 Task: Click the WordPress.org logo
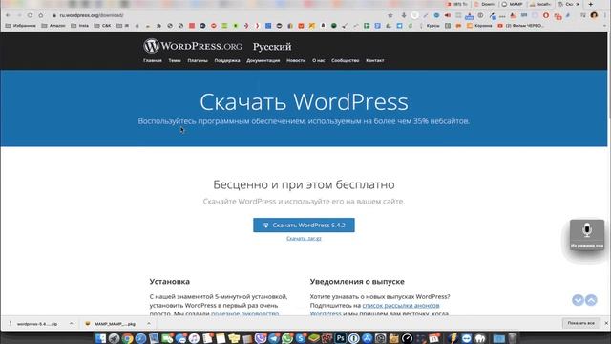click(193, 46)
